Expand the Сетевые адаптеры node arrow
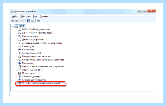 (x=16, y=77)
